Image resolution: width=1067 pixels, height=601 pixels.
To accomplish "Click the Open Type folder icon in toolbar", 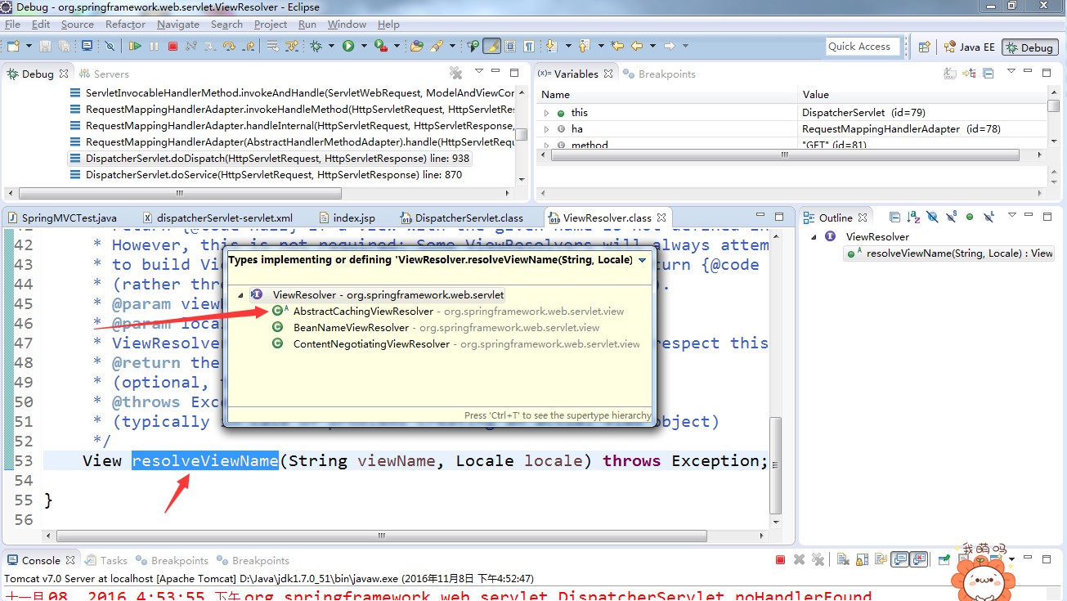I will [417, 46].
